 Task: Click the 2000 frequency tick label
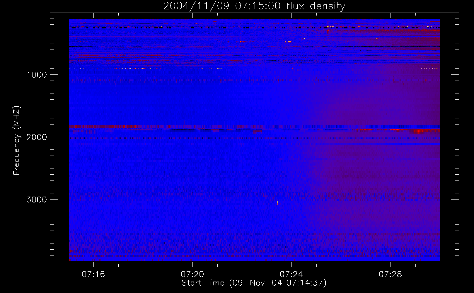point(37,137)
